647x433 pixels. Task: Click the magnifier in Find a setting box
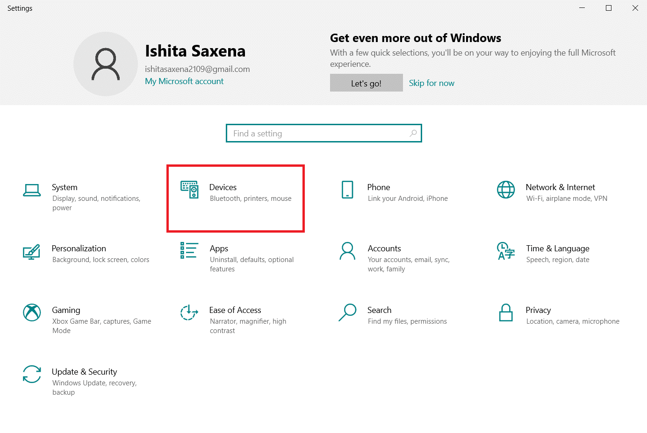(x=413, y=133)
